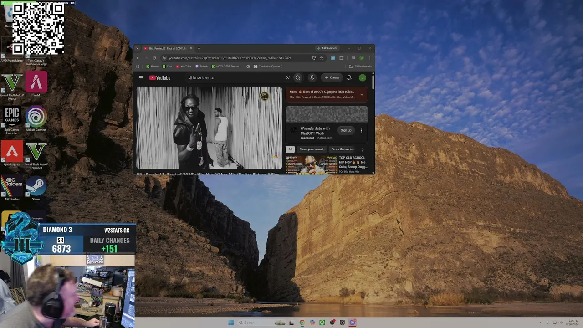583x328 pixels.
Task: Open the Twitch bookmark
Action: coord(201,67)
